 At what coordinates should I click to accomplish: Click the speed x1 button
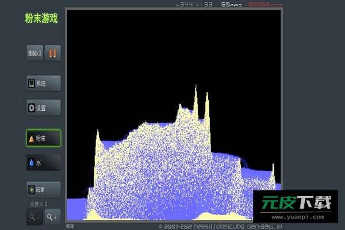(x=34, y=53)
